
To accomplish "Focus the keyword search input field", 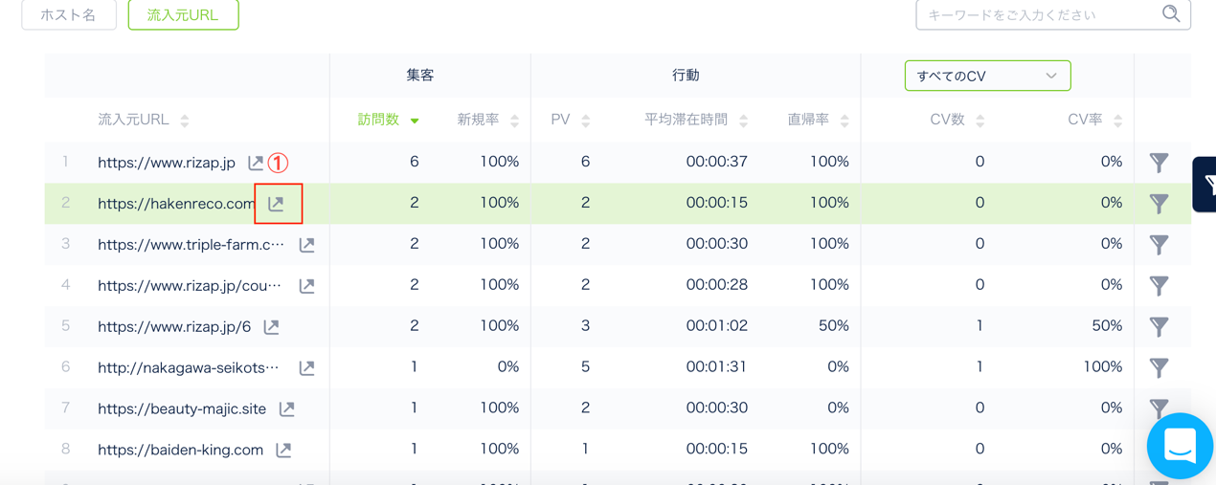I will pyautogui.click(x=1039, y=15).
